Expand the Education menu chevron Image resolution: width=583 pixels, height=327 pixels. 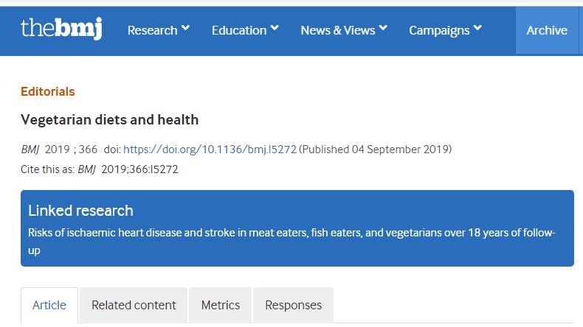(x=275, y=28)
